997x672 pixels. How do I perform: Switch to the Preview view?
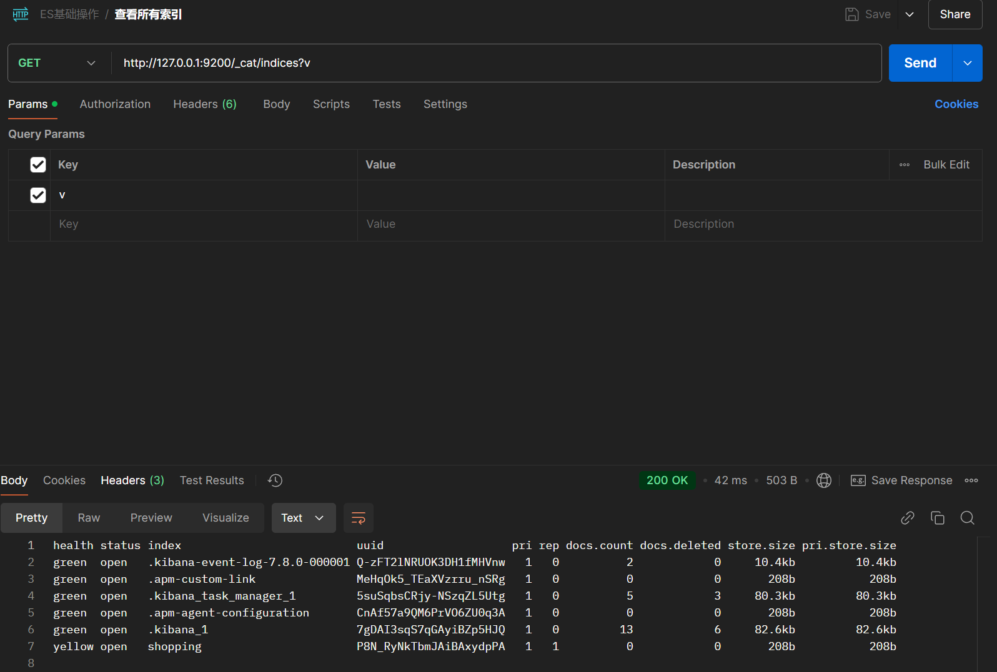(151, 518)
